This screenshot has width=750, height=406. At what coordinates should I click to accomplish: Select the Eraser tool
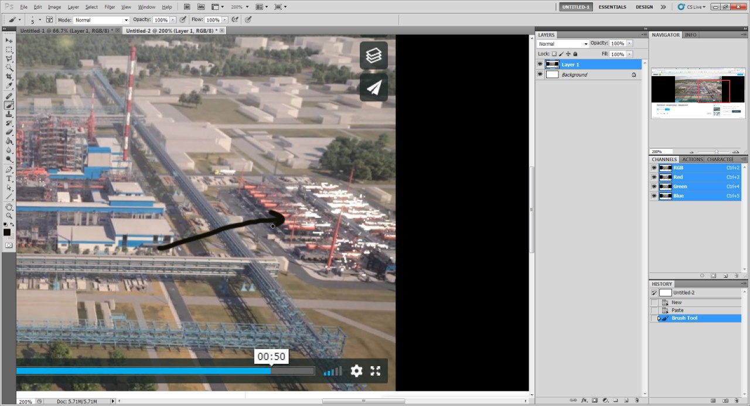coord(9,132)
